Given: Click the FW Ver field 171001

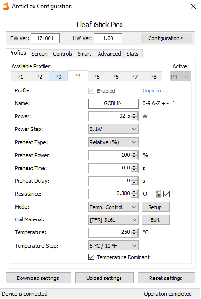Looking at the screenshot, I should (x=45, y=38).
